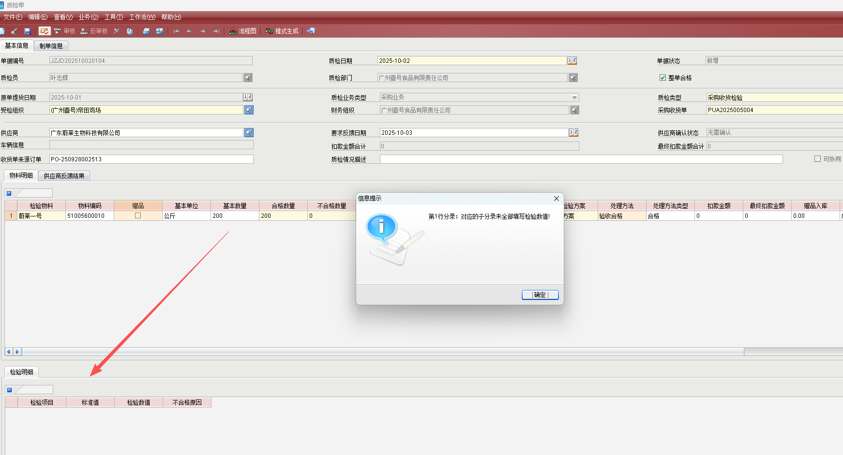Switch to the 供应商反馈结果 tab
843x455 pixels.
[64, 176]
